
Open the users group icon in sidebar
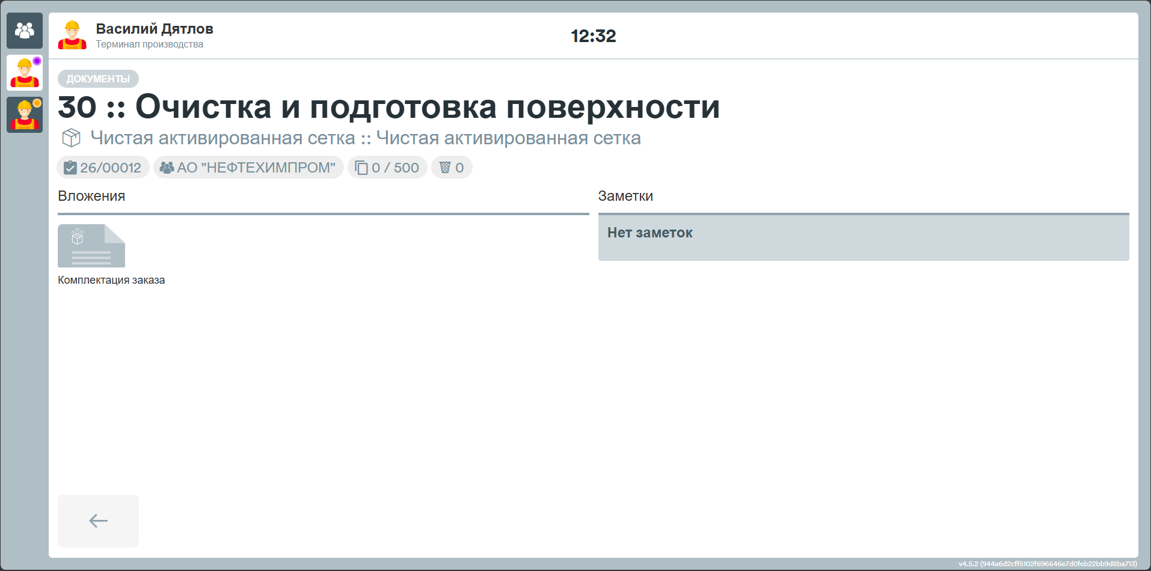25,31
